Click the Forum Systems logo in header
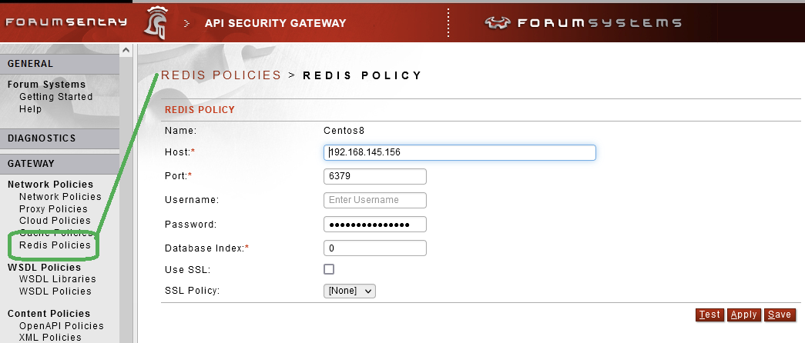The width and height of the screenshot is (805, 343). pos(582,22)
